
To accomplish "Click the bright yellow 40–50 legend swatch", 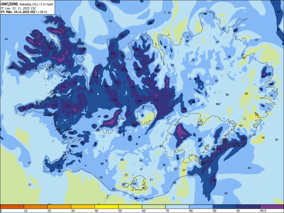I will pos(106,207).
